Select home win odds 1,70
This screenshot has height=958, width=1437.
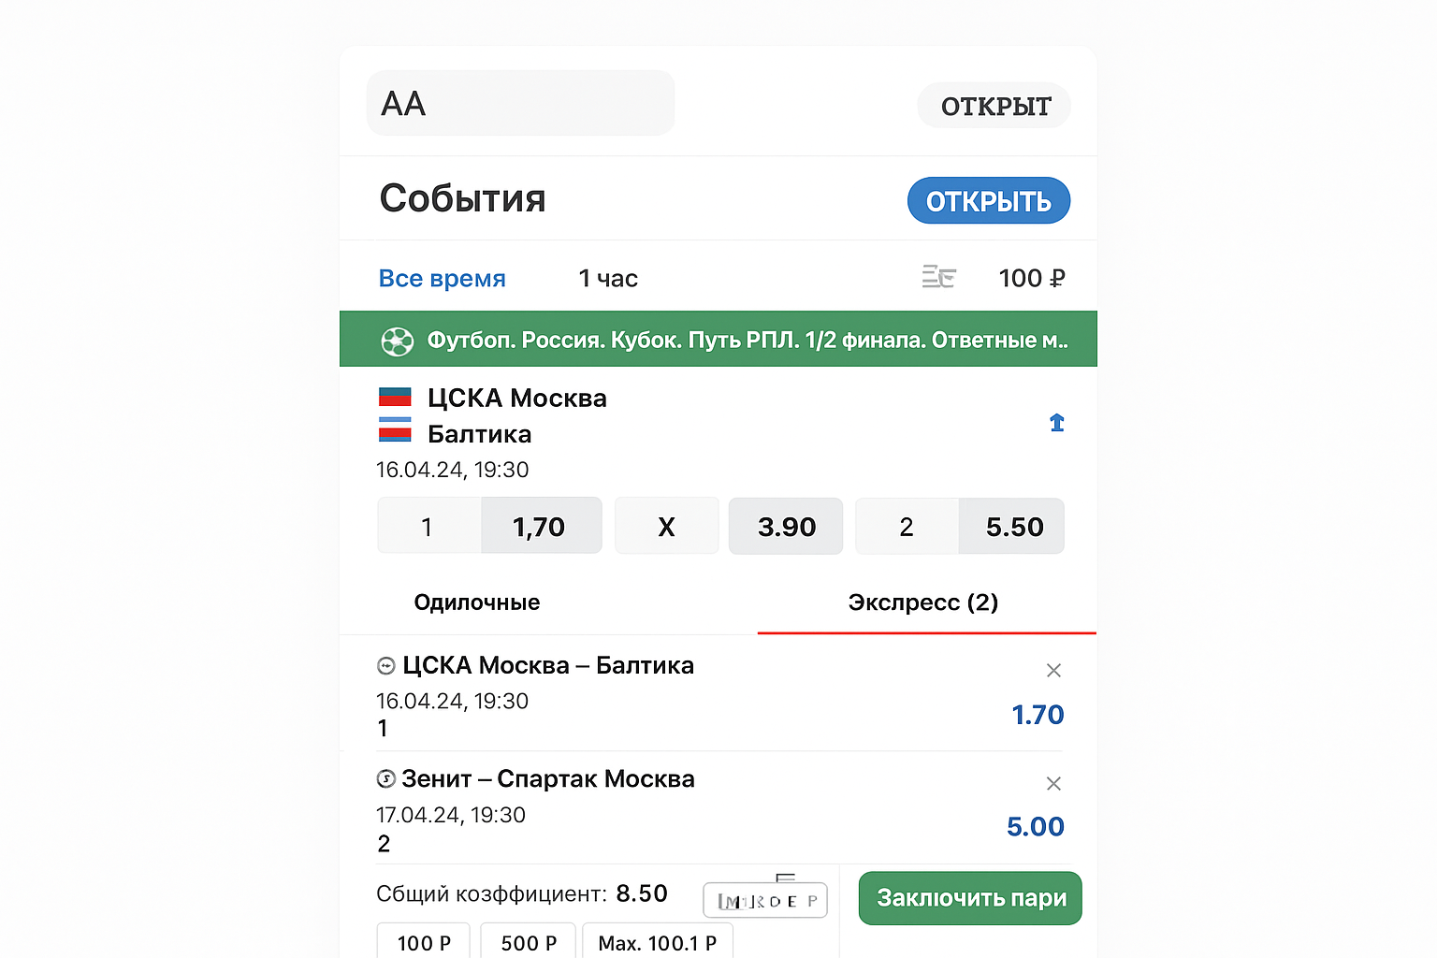point(540,527)
